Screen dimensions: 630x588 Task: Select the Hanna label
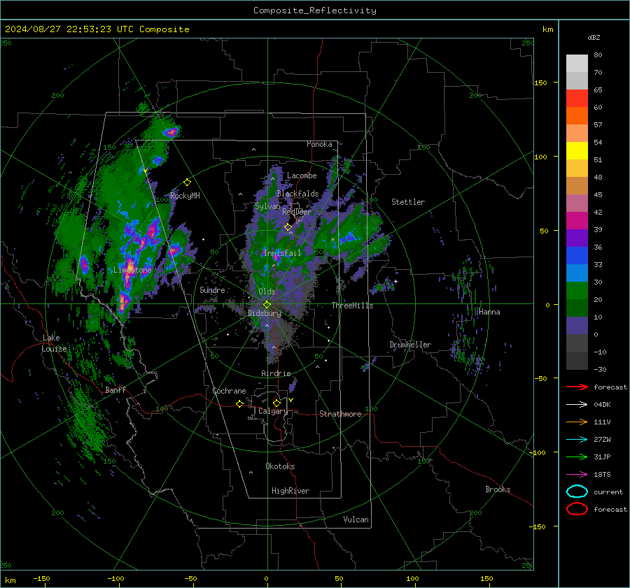click(x=489, y=312)
